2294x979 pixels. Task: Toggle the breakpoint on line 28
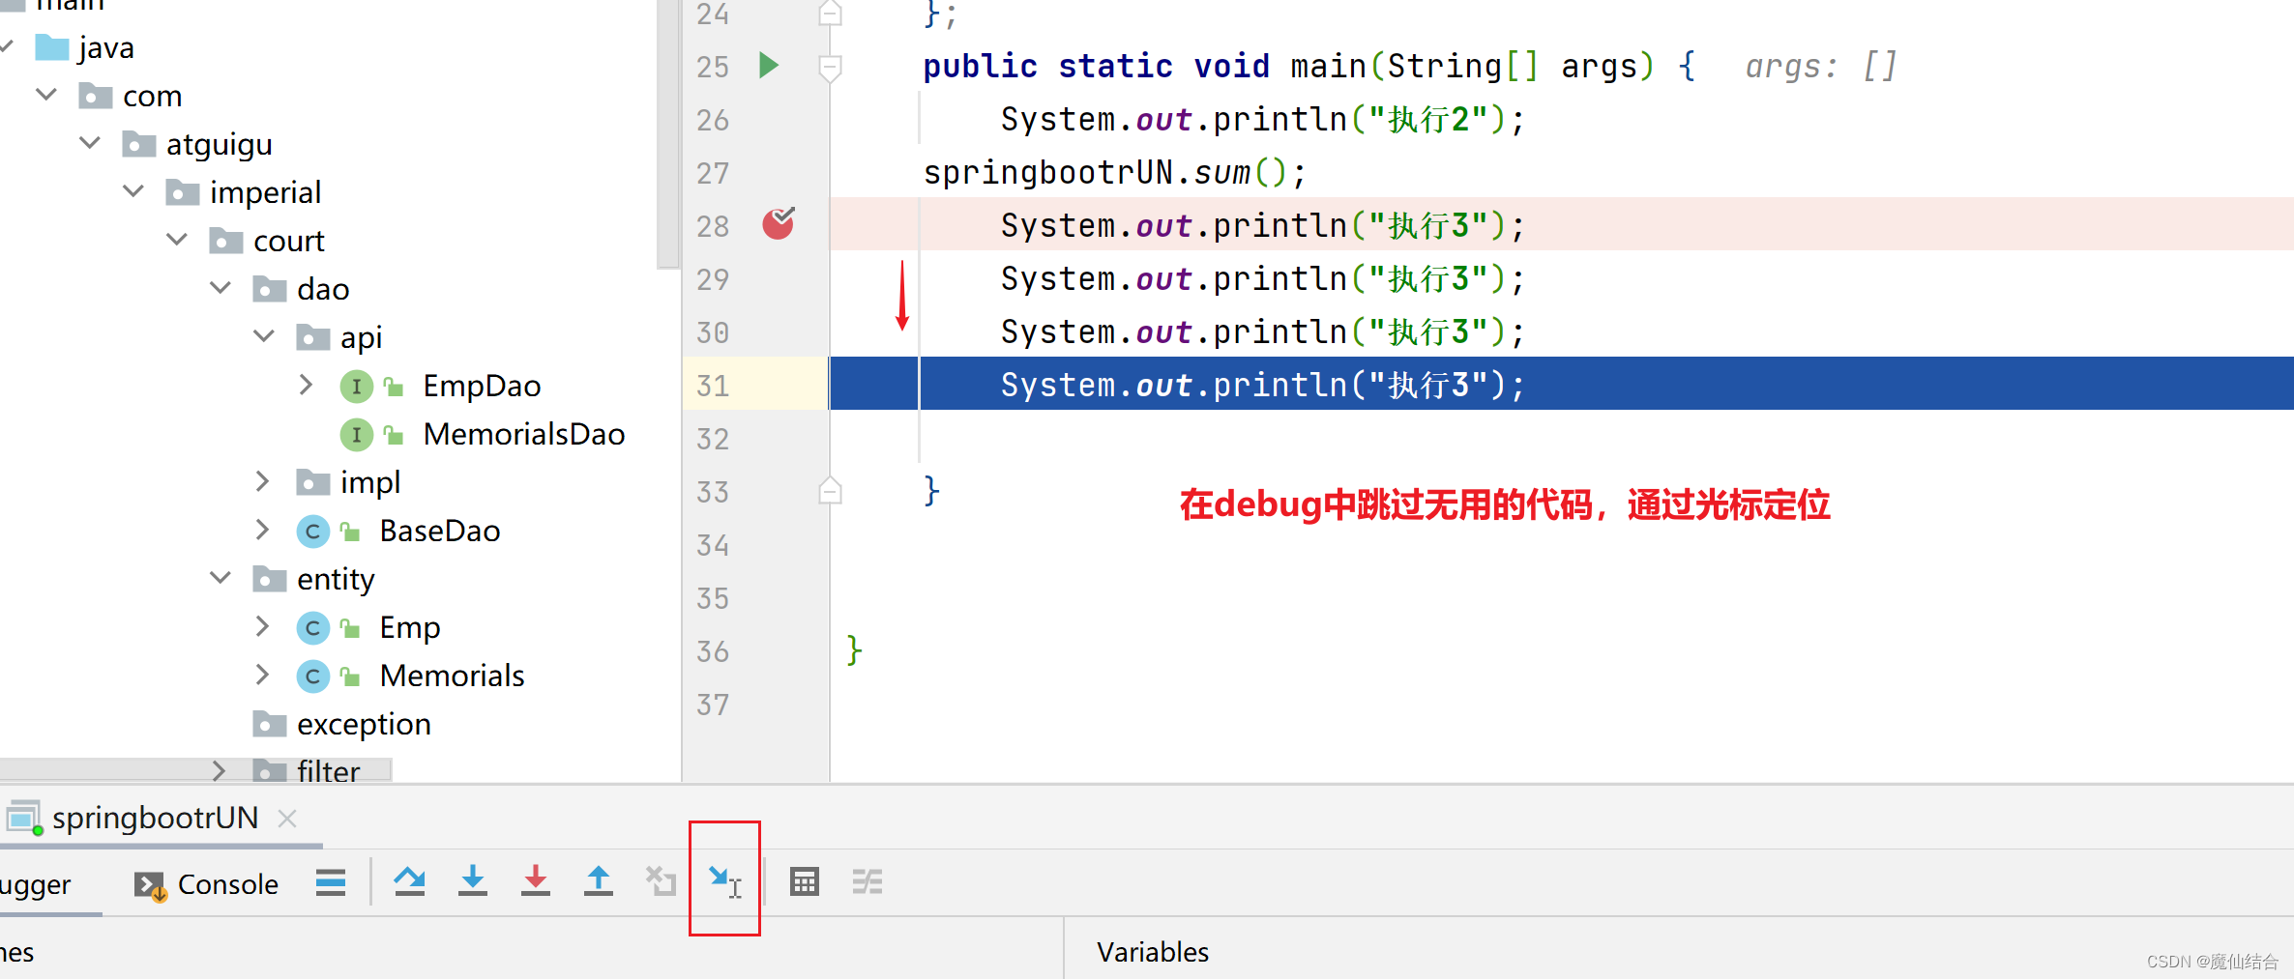click(x=779, y=223)
